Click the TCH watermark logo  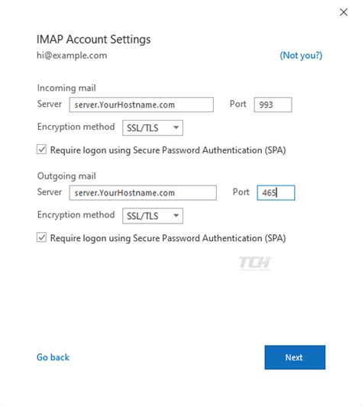255,263
